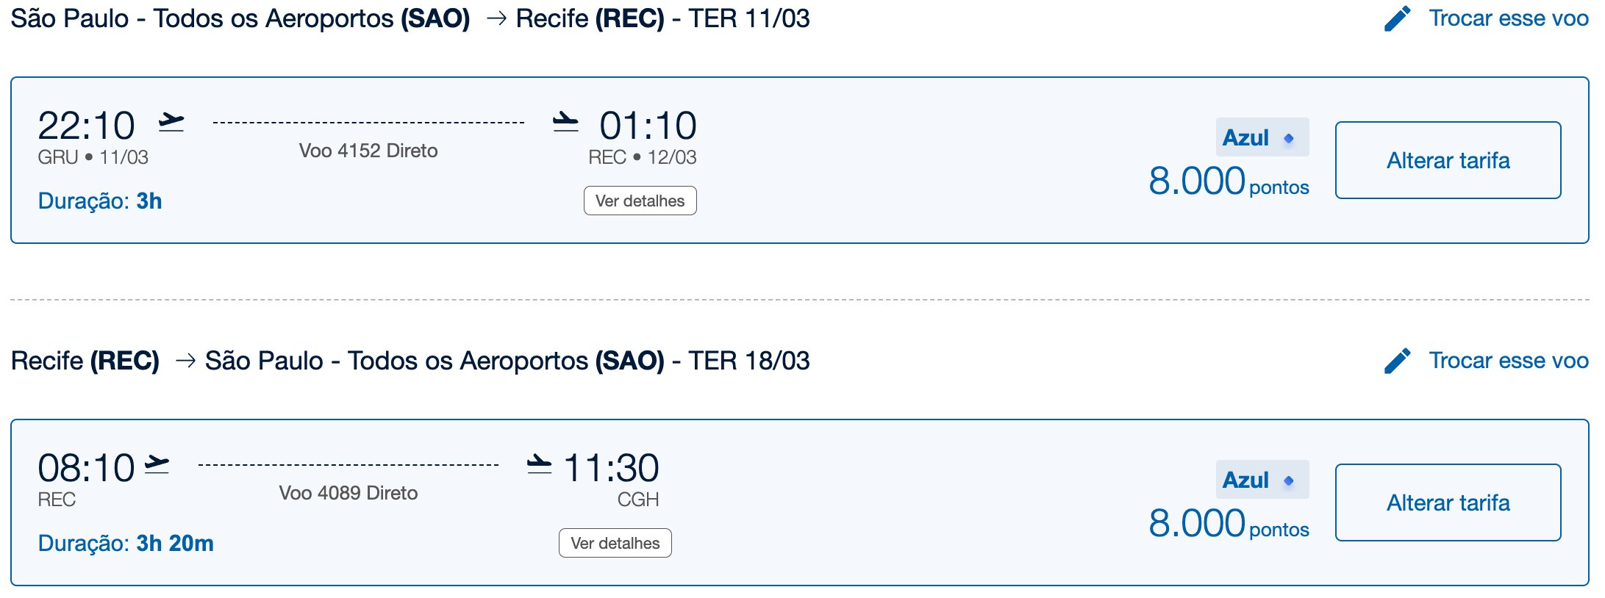Image resolution: width=1605 pixels, height=598 pixels.
Task: Select Alterar tarifa for the outbound flight
Action: coord(1448,160)
